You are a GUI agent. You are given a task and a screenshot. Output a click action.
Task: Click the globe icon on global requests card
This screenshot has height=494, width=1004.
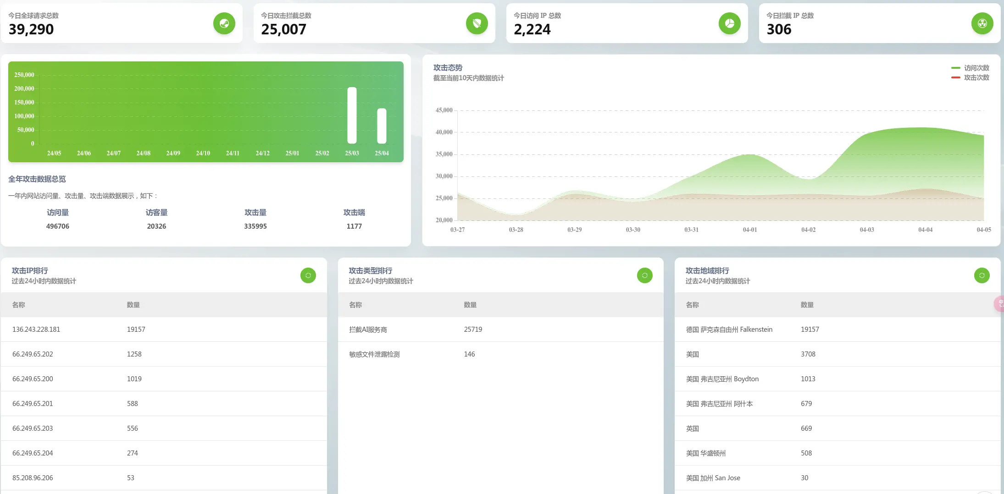tap(224, 23)
